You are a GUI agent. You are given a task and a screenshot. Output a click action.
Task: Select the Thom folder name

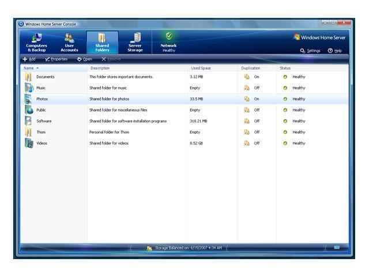41,132
